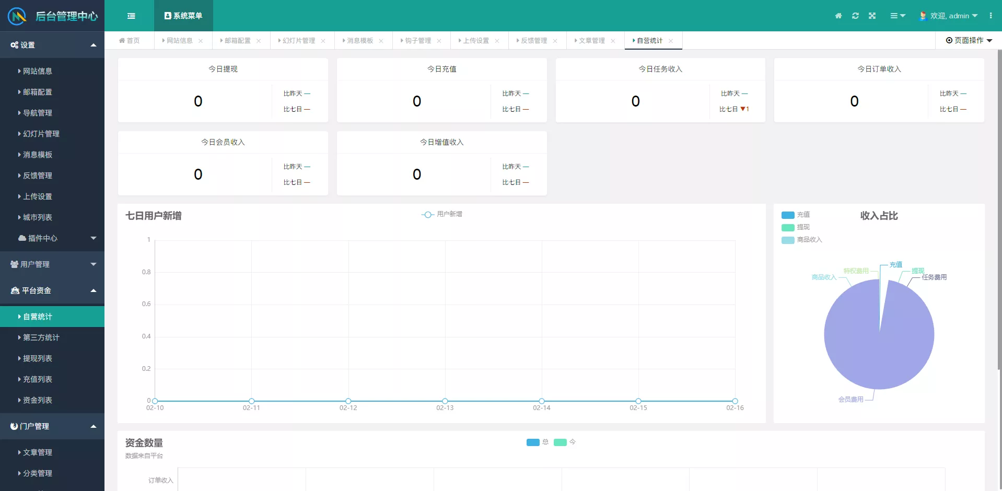The width and height of the screenshot is (1002, 491).
Task: Click the vertical dots menu icon top right
Action: (992, 16)
